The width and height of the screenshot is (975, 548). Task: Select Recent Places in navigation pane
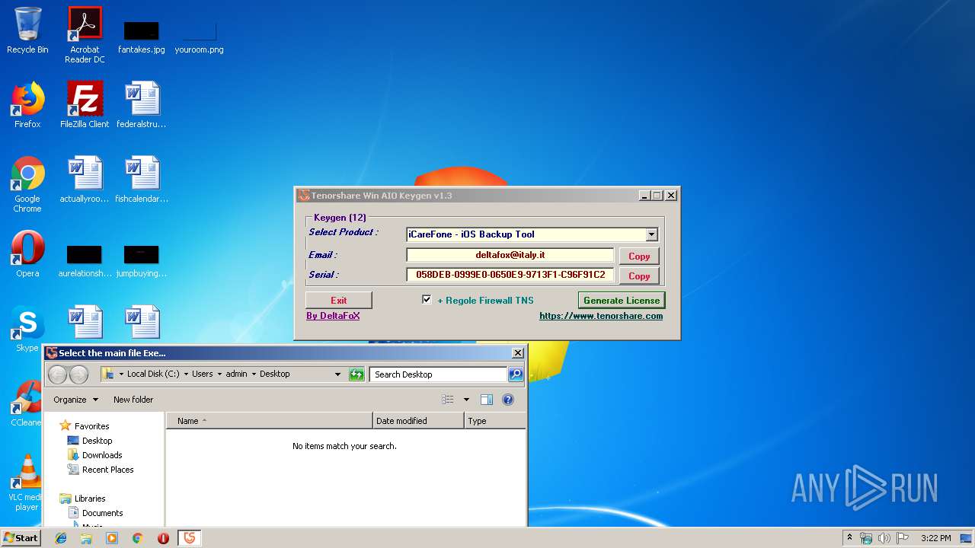(107, 470)
